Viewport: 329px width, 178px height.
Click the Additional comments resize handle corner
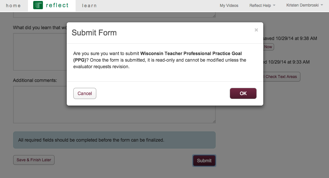tap(214, 122)
